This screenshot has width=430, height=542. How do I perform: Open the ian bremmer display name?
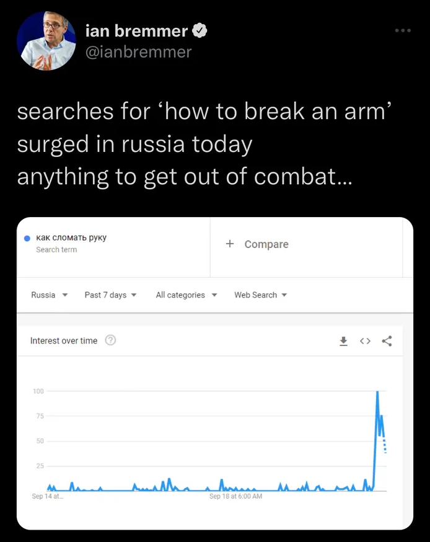pos(136,30)
